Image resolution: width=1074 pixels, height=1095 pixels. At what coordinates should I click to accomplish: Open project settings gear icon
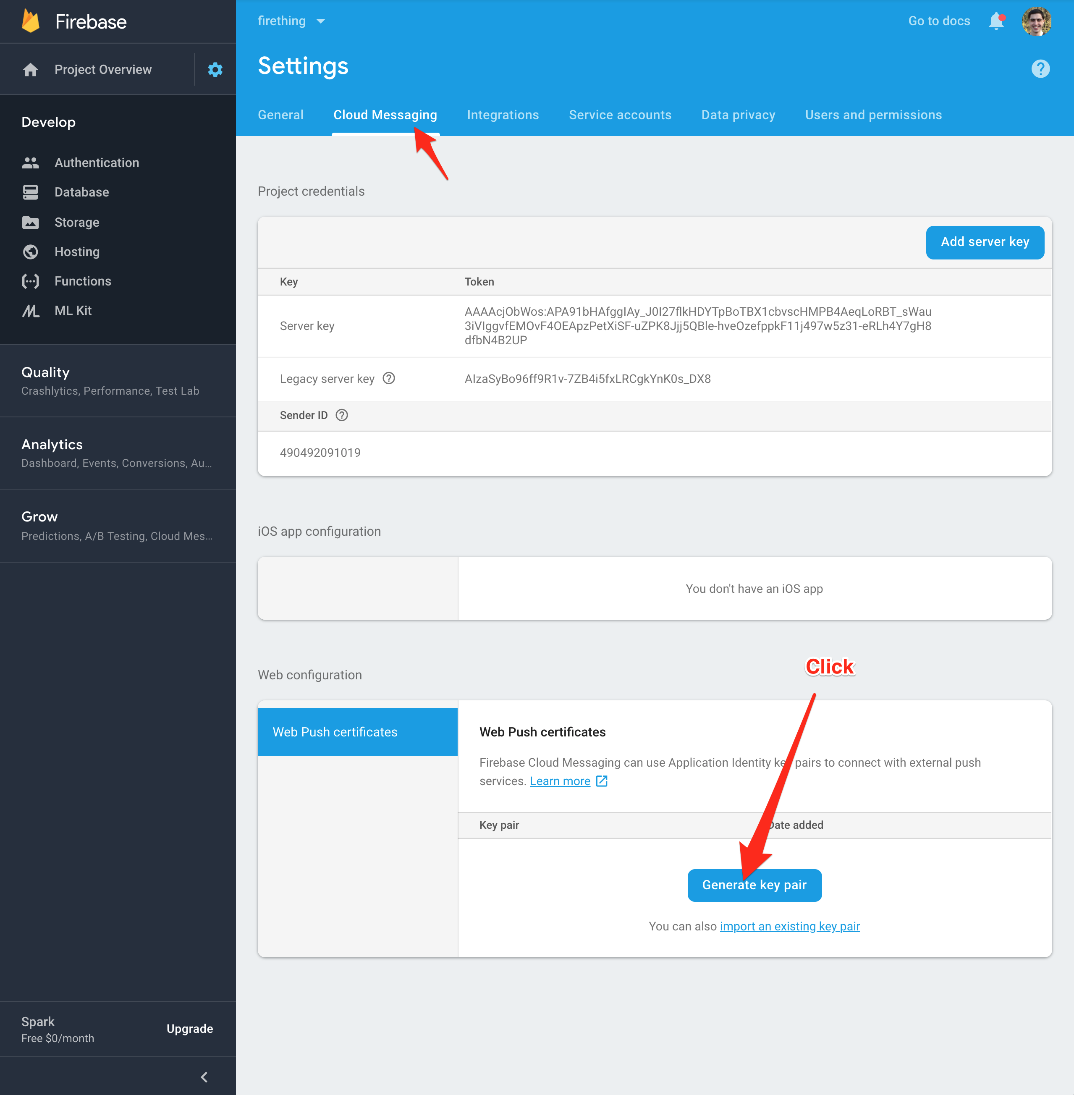pyautogui.click(x=215, y=69)
